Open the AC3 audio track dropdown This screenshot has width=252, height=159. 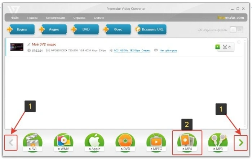(132, 51)
